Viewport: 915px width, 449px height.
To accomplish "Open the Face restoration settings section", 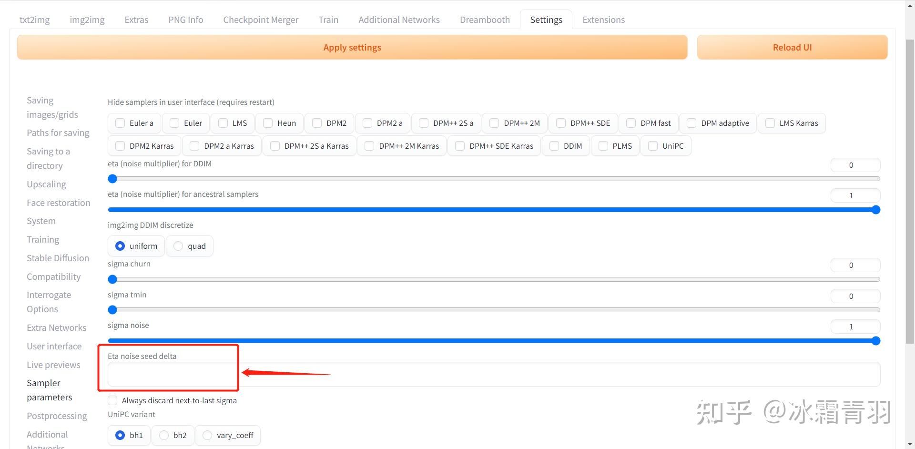I will pos(59,203).
